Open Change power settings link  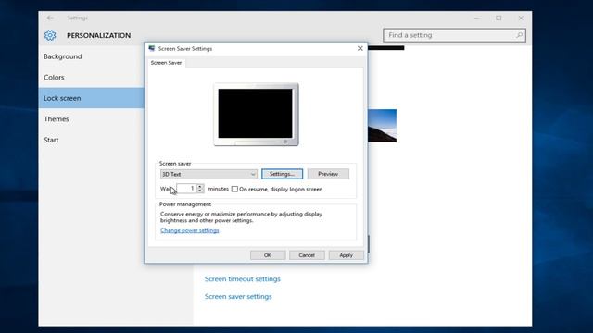(189, 230)
